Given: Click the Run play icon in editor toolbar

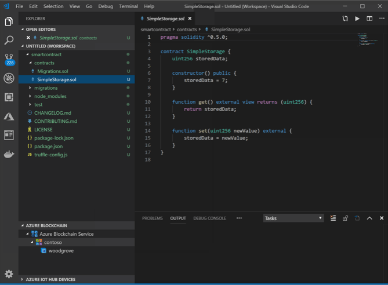Looking at the screenshot, I should click(x=357, y=19).
